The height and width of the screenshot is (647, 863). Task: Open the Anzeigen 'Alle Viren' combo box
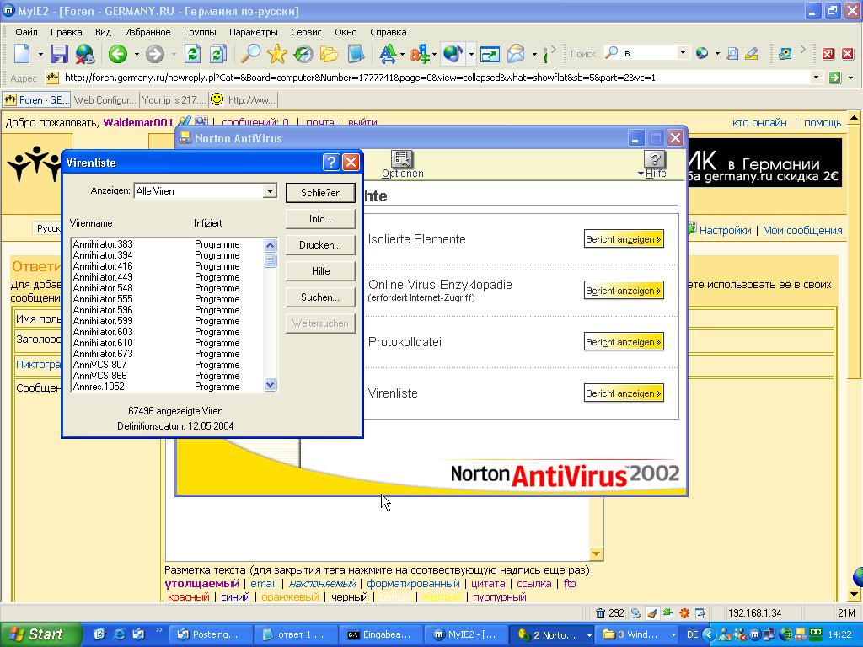[206, 191]
